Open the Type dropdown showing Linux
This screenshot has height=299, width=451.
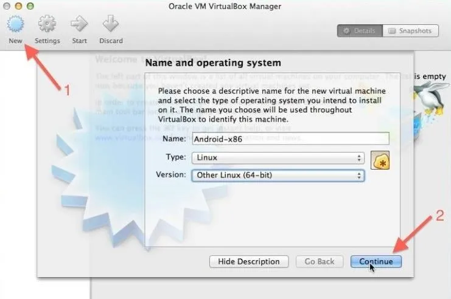click(x=278, y=158)
